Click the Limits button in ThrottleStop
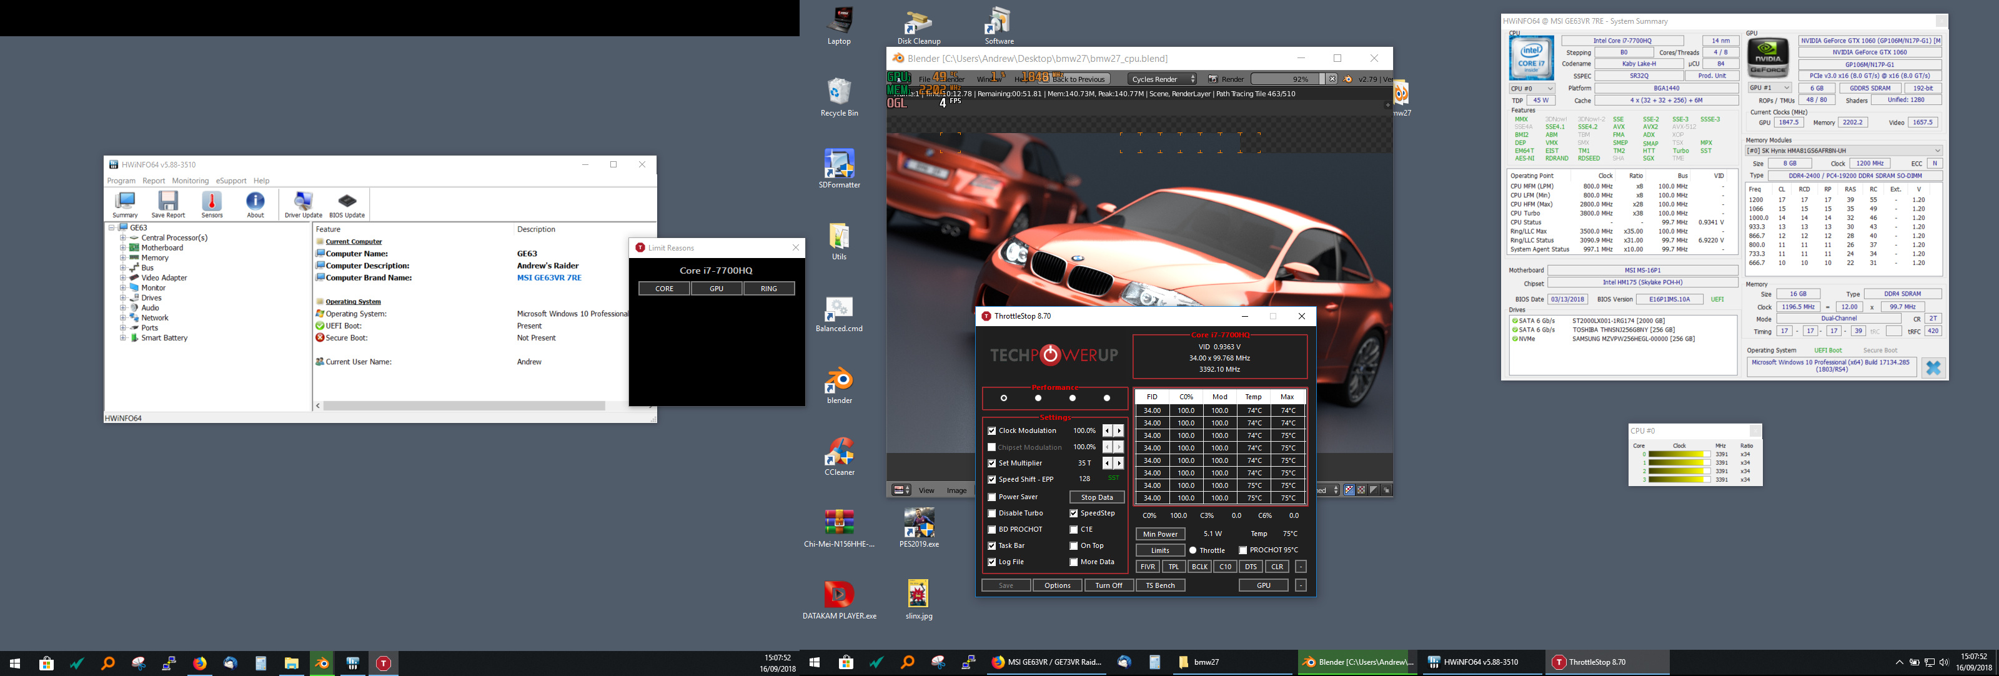Viewport: 1999px width, 676px height. 1160,550
